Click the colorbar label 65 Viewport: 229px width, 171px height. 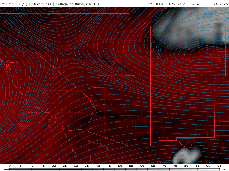(x=153, y=166)
